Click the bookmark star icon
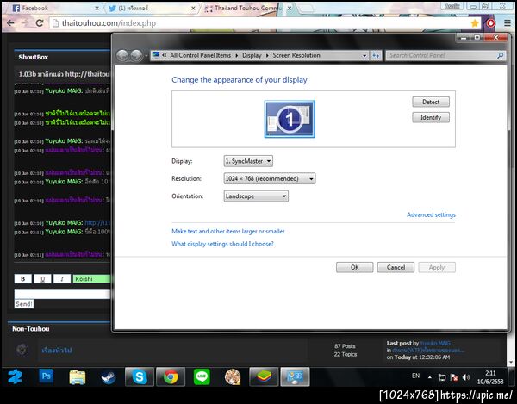 point(475,23)
